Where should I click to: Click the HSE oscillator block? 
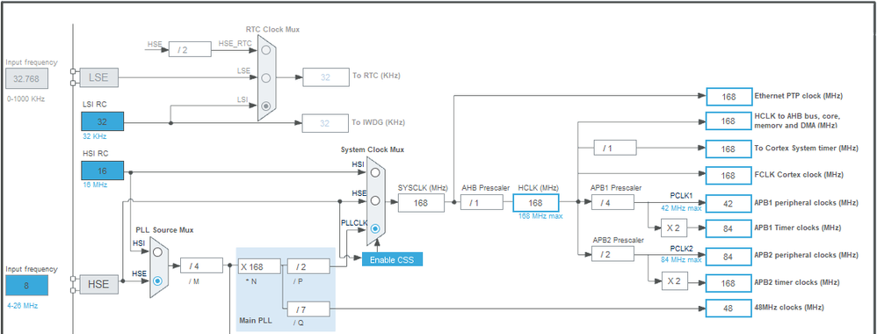[x=99, y=284]
